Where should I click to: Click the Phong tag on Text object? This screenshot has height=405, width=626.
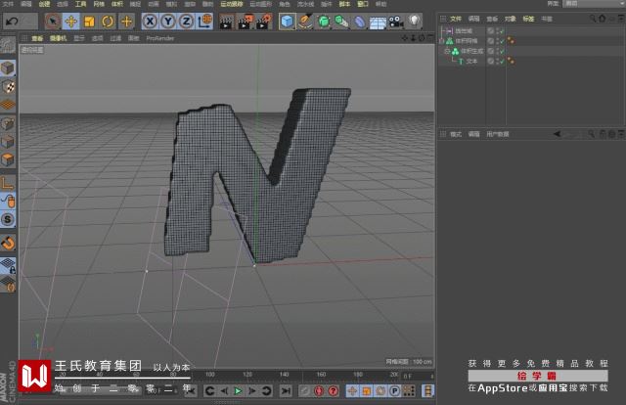point(511,62)
